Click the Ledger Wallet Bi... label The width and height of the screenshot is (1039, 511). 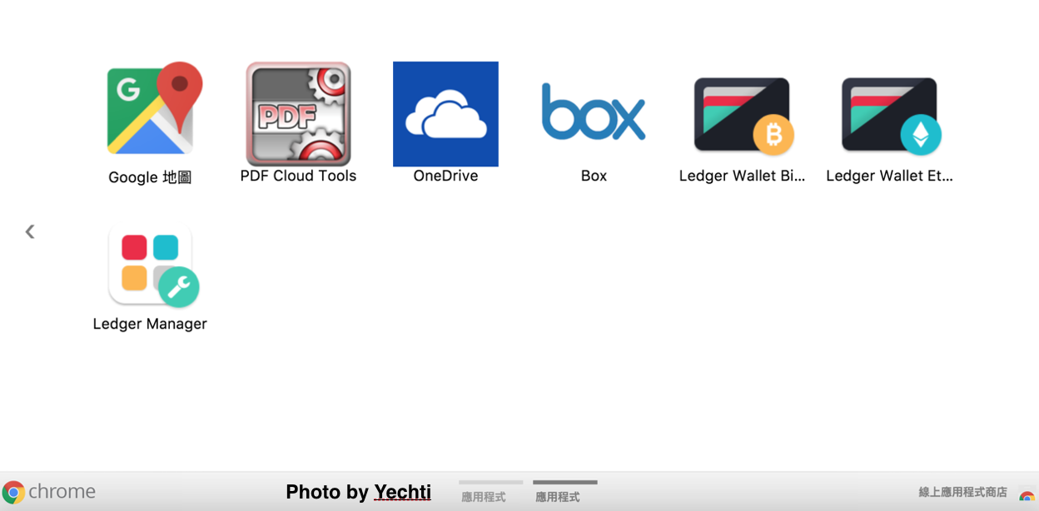(742, 176)
